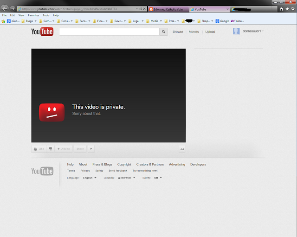This screenshot has width=297, height=237.
Task: Like the video with thumbs-up button
Action: pos(39,149)
